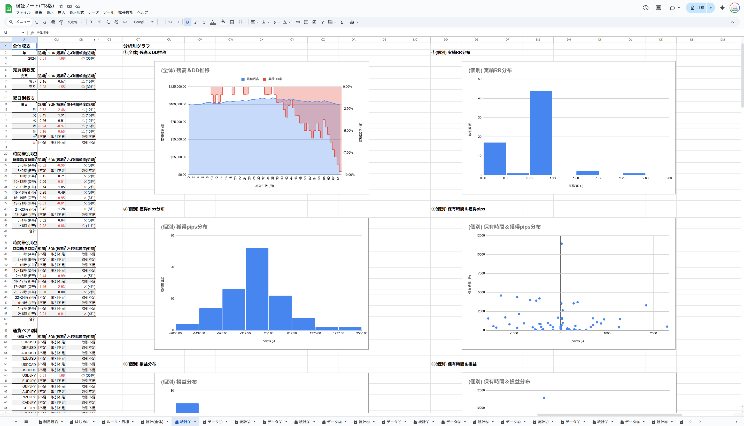Click the insert link icon
The image size is (744, 426).
click(298, 22)
